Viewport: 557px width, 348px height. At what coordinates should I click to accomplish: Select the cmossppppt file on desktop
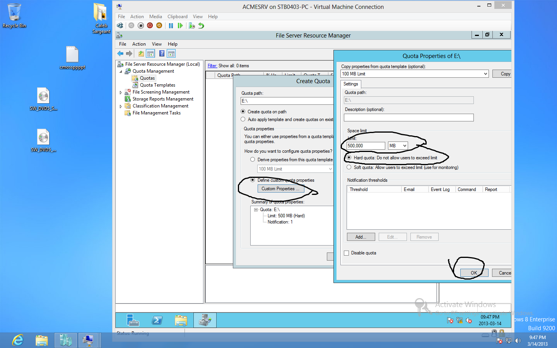point(72,58)
